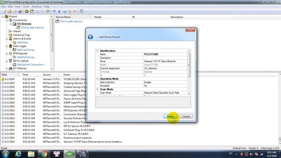Click the red Delete X toolbar icon
Image resolution: width=281 pixels, height=158 pixels.
[x=75, y=11]
